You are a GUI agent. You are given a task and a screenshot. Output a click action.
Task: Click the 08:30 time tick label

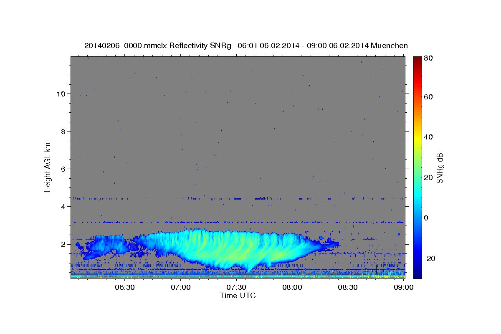[x=348, y=287]
